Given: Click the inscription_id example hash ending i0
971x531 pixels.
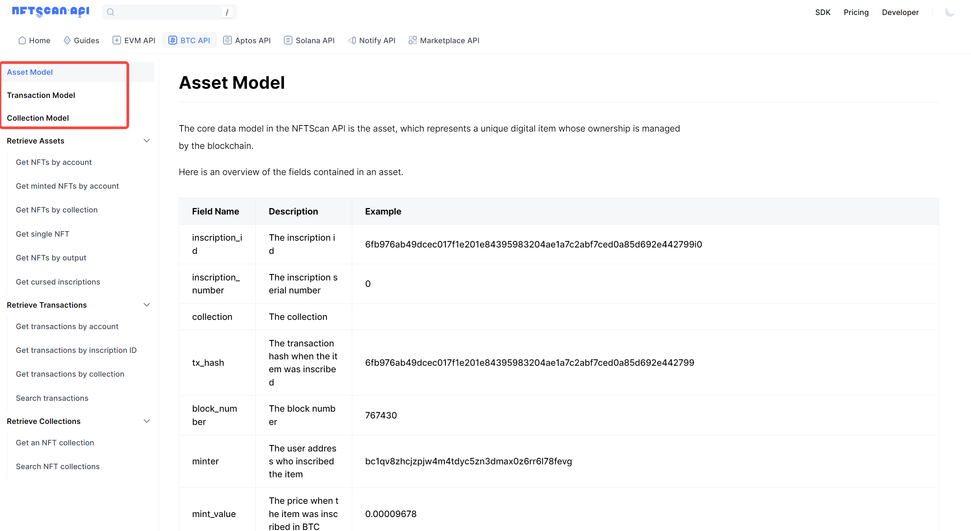Looking at the screenshot, I should point(533,244).
